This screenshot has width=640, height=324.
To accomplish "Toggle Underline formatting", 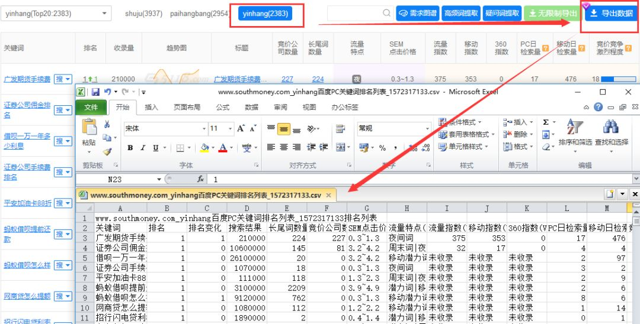I will coord(155,148).
